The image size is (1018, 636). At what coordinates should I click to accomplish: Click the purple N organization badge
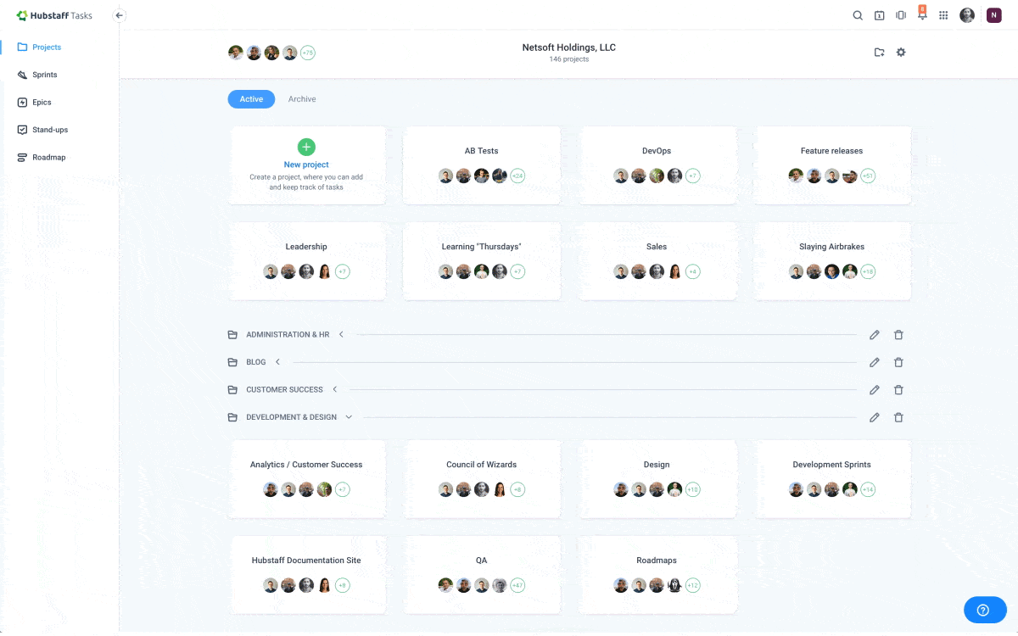coord(993,15)
